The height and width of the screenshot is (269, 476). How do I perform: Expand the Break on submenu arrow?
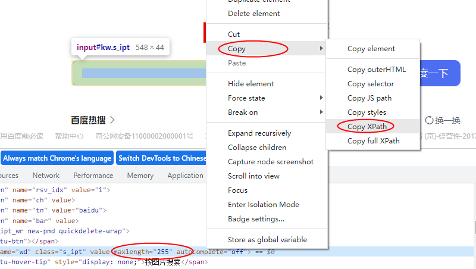(321, 112)
